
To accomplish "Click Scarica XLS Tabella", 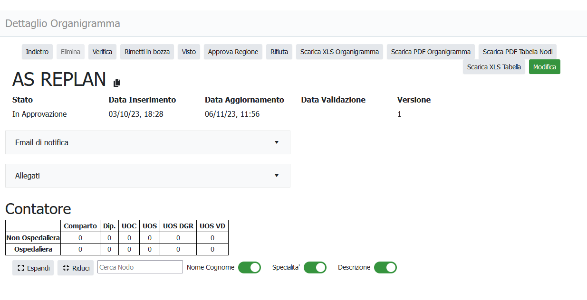I will (x=494, y=67).
